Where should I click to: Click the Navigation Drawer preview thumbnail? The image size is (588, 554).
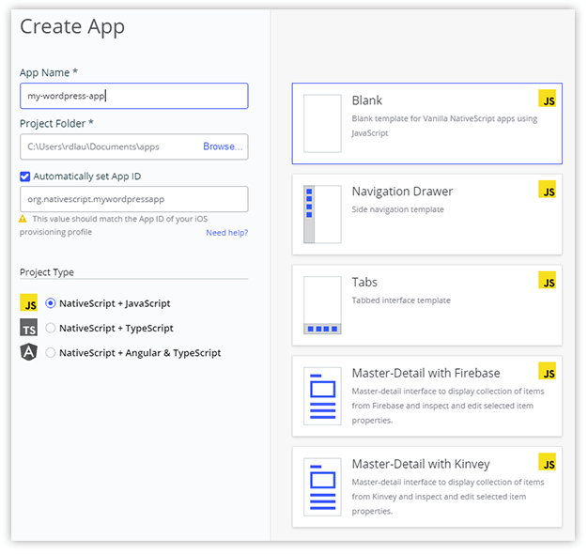click(322, 214)
